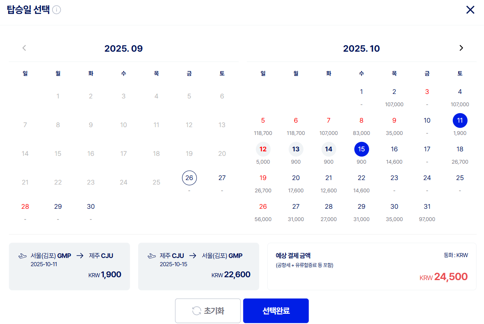Choose October 6 date

coord(296,120)
